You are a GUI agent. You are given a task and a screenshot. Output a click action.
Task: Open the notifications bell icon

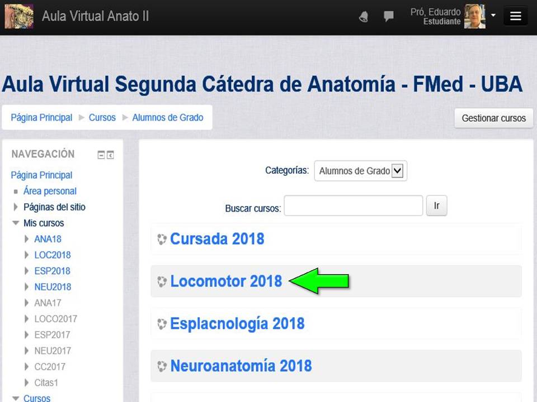(364, 17)
